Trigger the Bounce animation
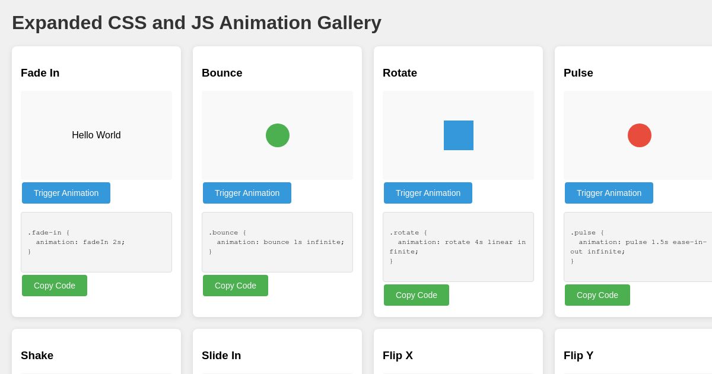Viewport: 712px width, 374px height. pos(247,193)
